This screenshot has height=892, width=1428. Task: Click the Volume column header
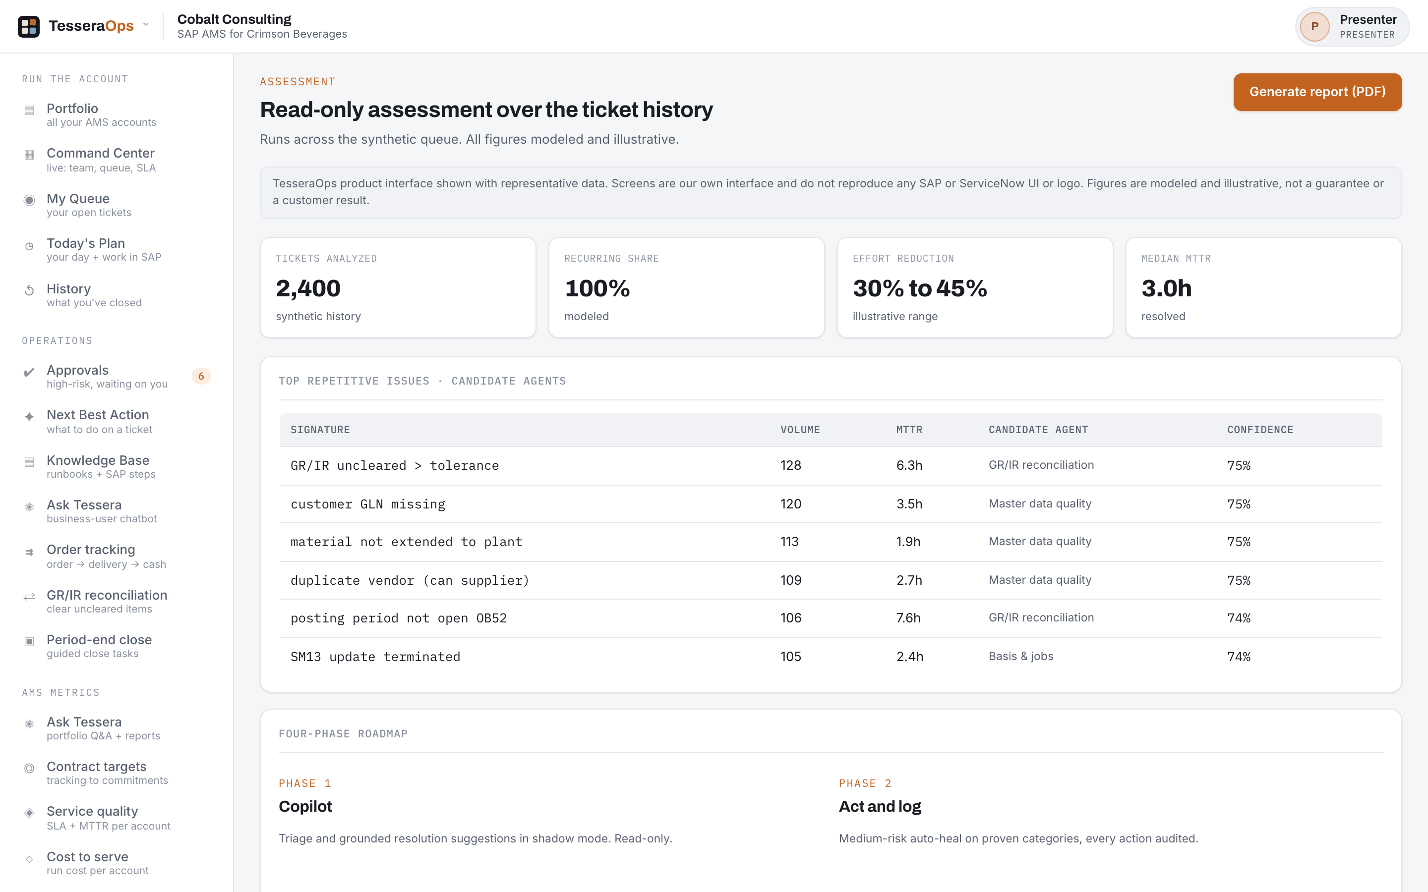(800, 430)
